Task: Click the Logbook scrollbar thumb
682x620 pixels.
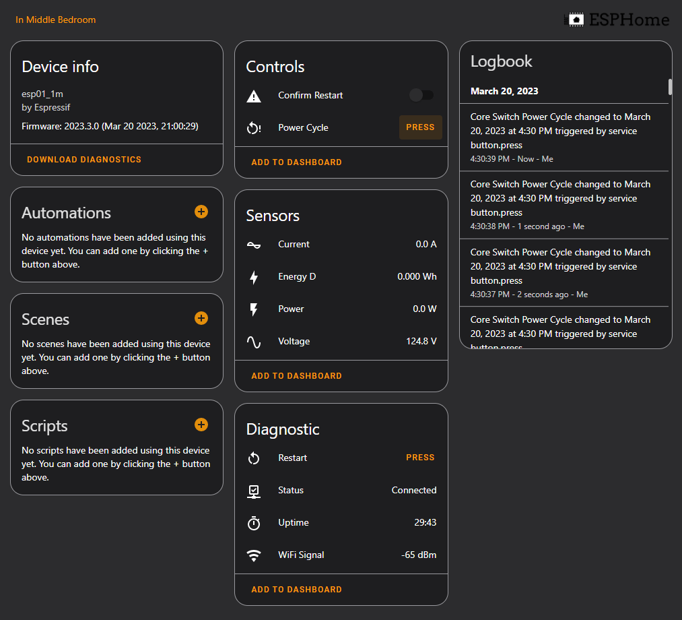Action: [670, 87]
